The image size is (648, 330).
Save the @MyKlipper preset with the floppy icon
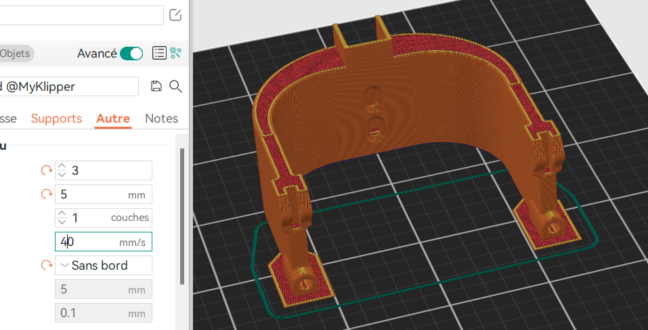[x=156, y=86]
